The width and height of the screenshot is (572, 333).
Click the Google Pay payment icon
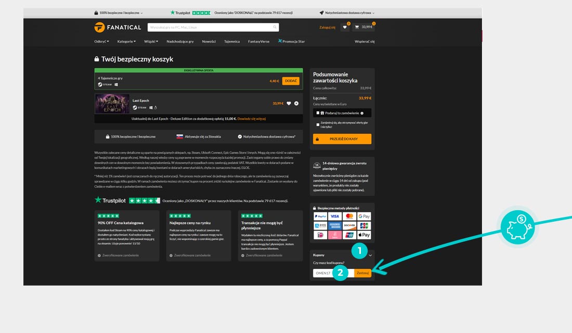click(364, 216)
